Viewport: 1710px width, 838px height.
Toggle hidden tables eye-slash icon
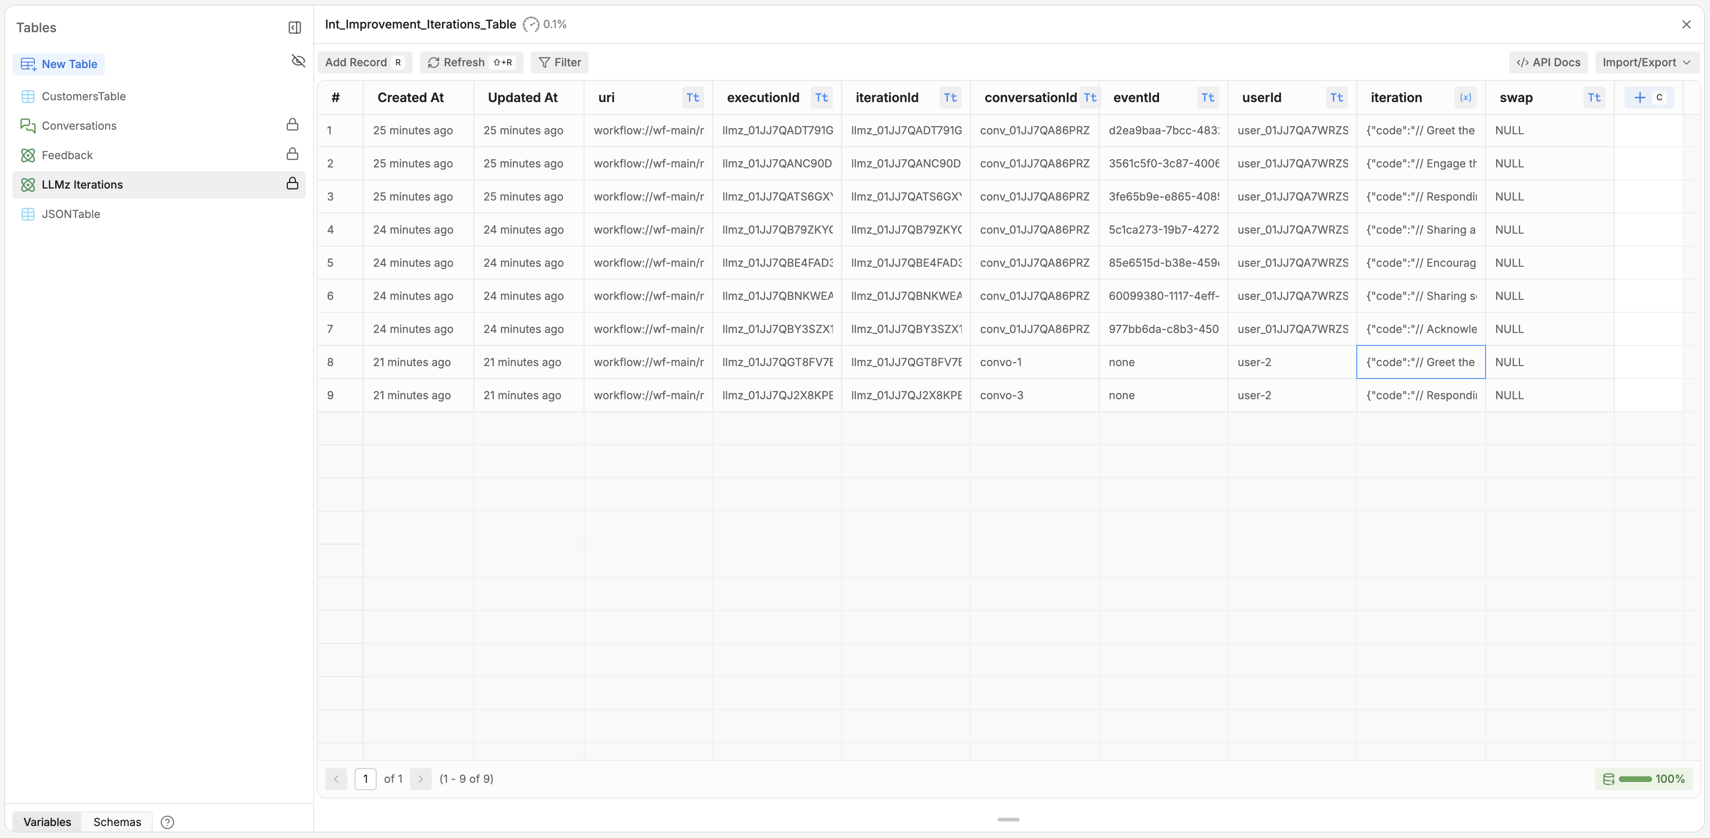coord(298,61)
